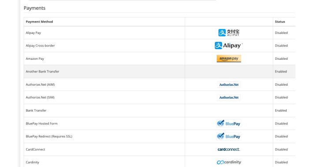Screen dimensions: 313x167
Task: Click the CardConnect logo
Action: coord(229,149)
